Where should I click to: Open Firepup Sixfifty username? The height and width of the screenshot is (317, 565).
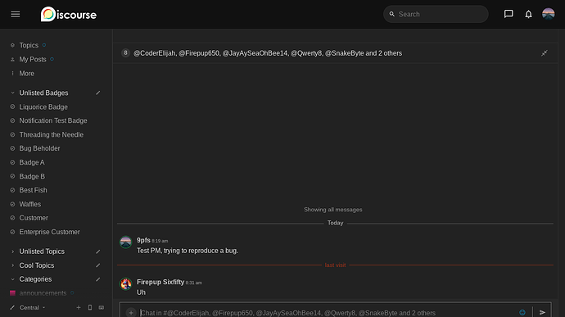tap(160, 282)
